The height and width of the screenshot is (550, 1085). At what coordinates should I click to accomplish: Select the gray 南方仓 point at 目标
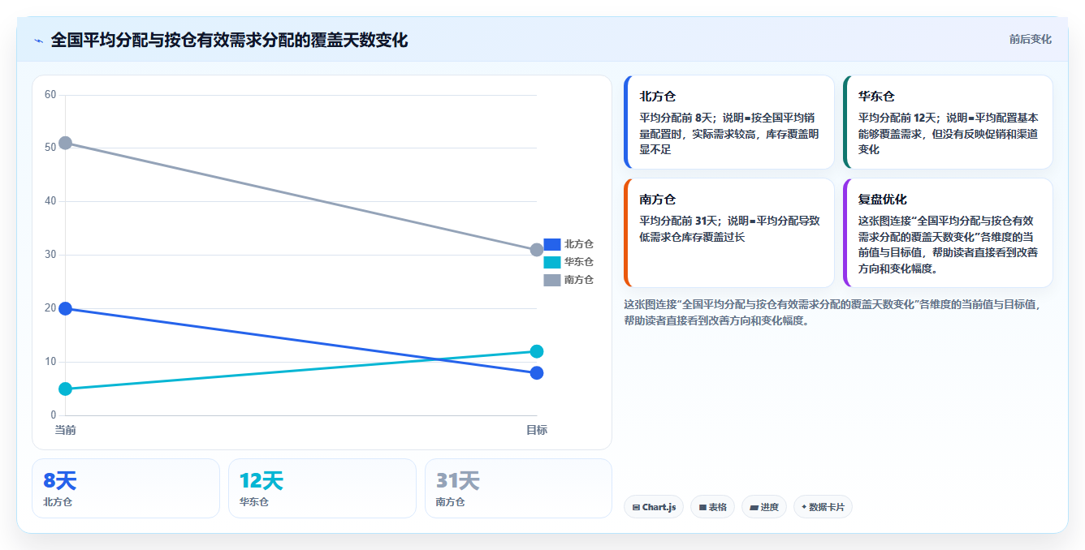tap(537, 250)
